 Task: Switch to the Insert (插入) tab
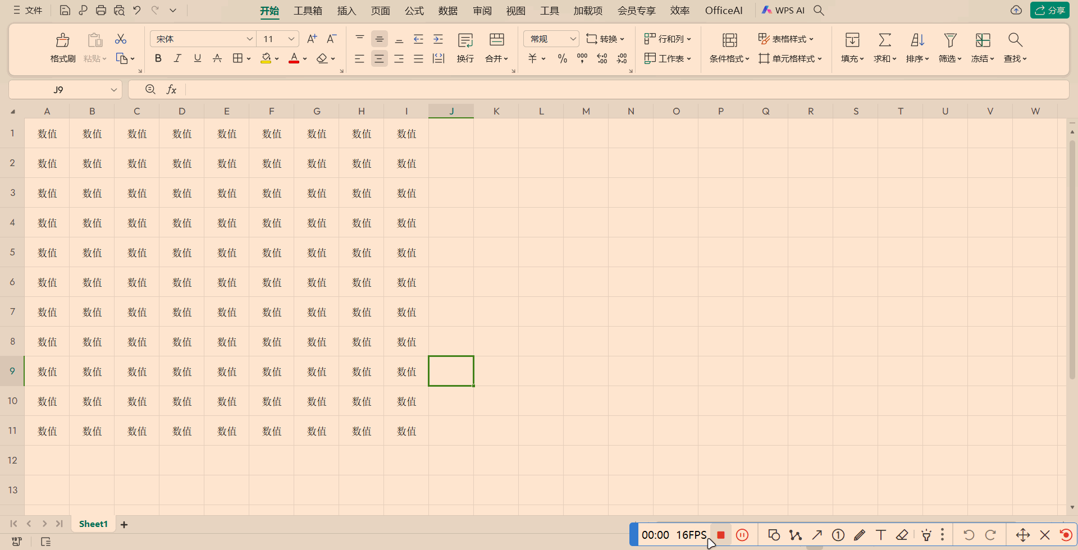[346, 11]
